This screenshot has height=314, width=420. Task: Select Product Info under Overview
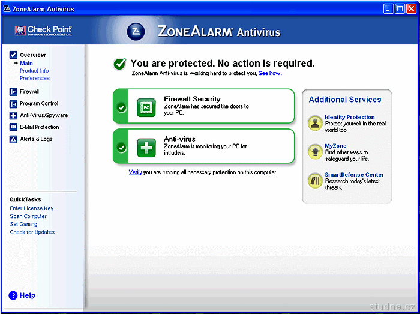coord(34,71)
